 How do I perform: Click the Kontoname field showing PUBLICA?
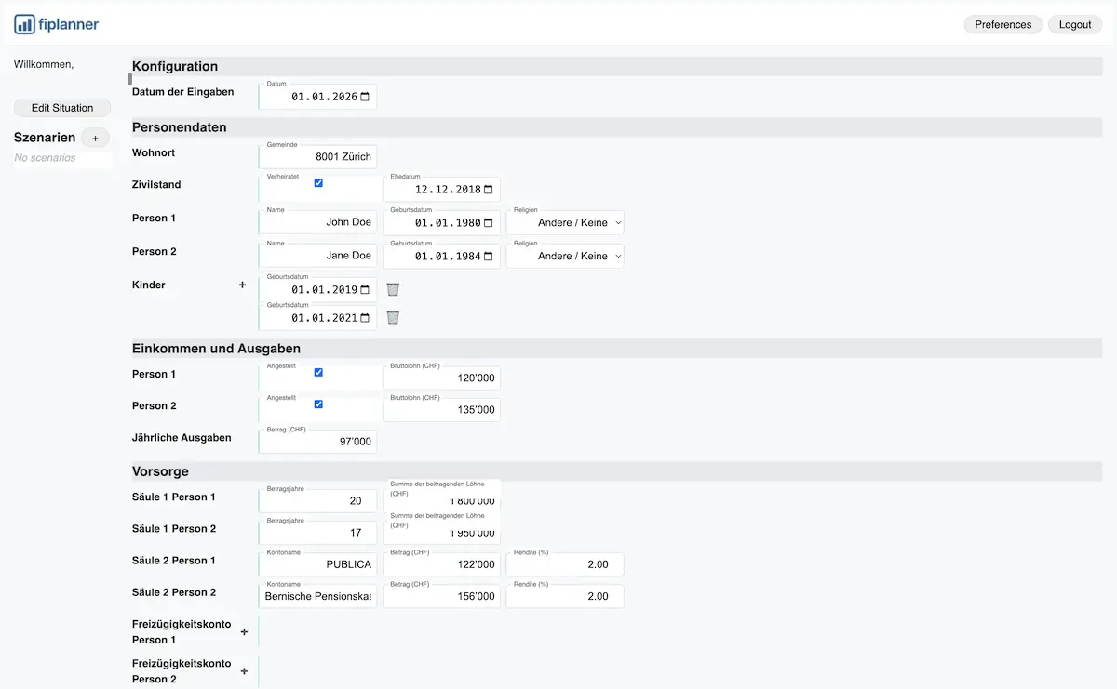[317, 563]
